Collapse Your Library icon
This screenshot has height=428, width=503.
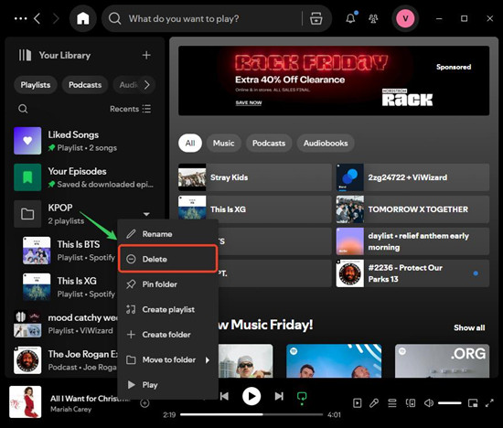pos(25,55)
